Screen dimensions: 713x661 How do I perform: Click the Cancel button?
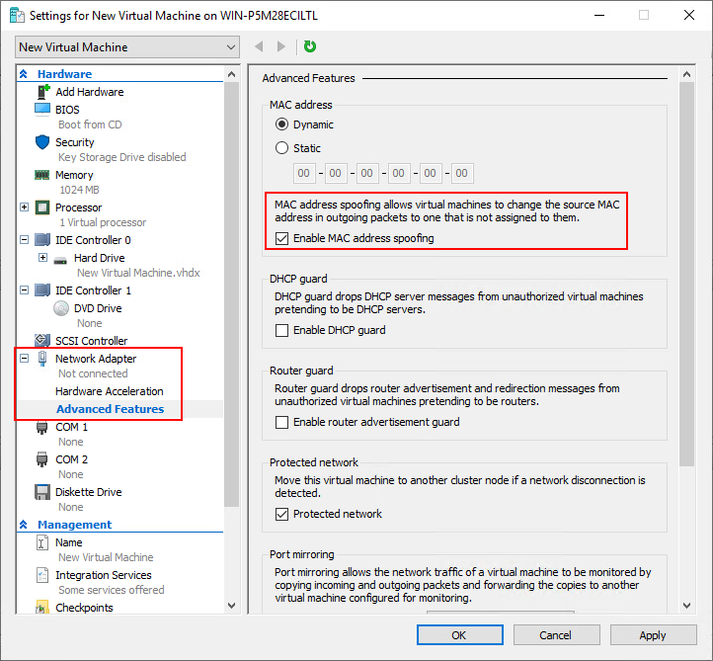coord(557,635)
